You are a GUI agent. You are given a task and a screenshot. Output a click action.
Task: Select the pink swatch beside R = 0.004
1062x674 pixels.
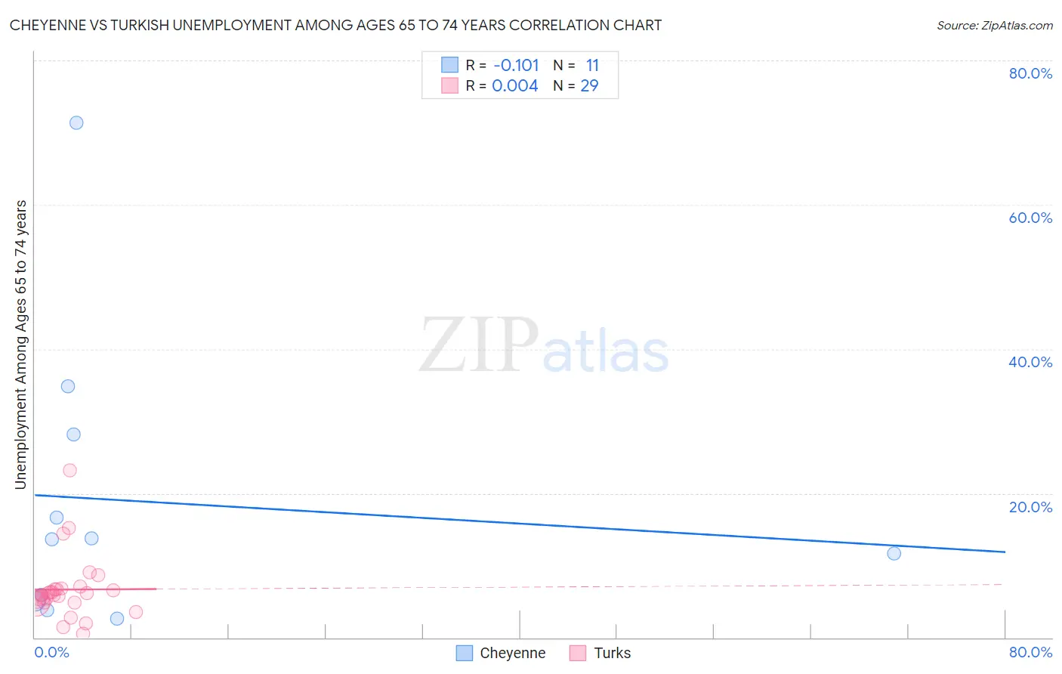(449, 85)
